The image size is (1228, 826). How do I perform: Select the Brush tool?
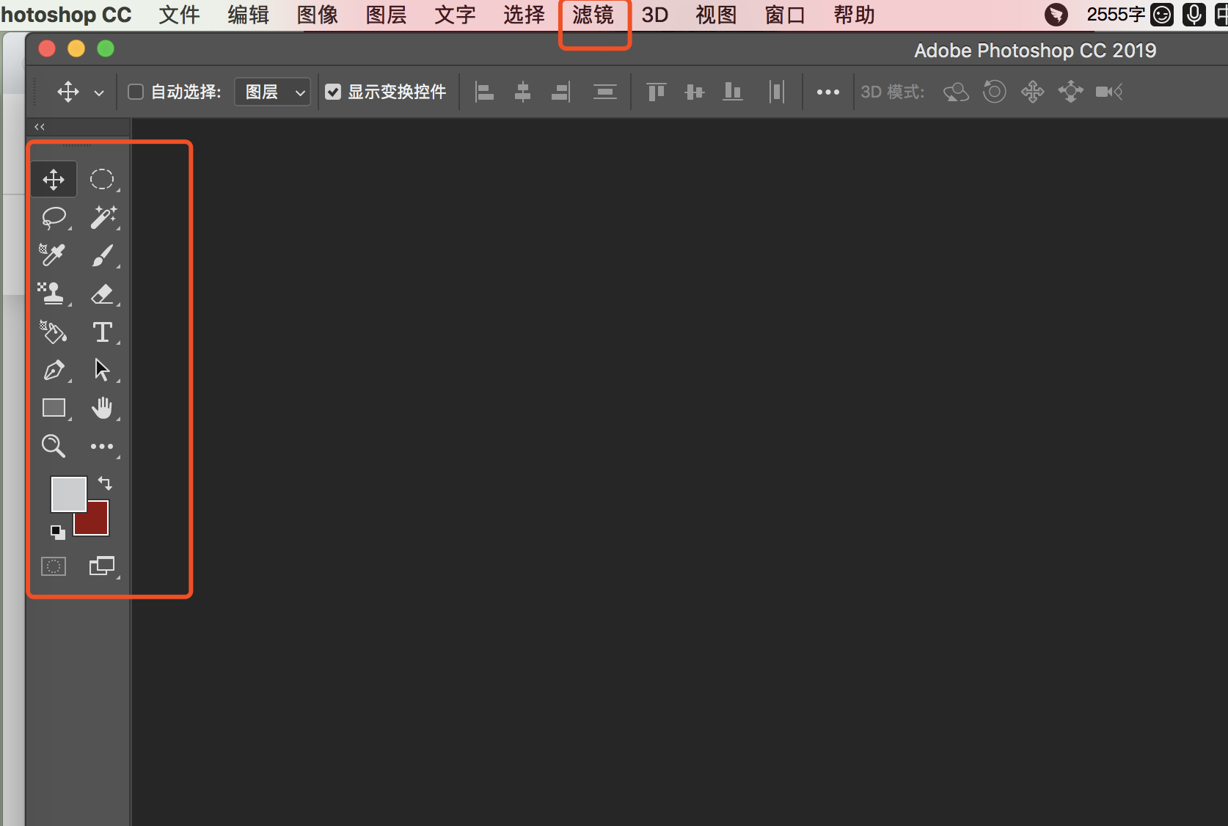(102, 255)
